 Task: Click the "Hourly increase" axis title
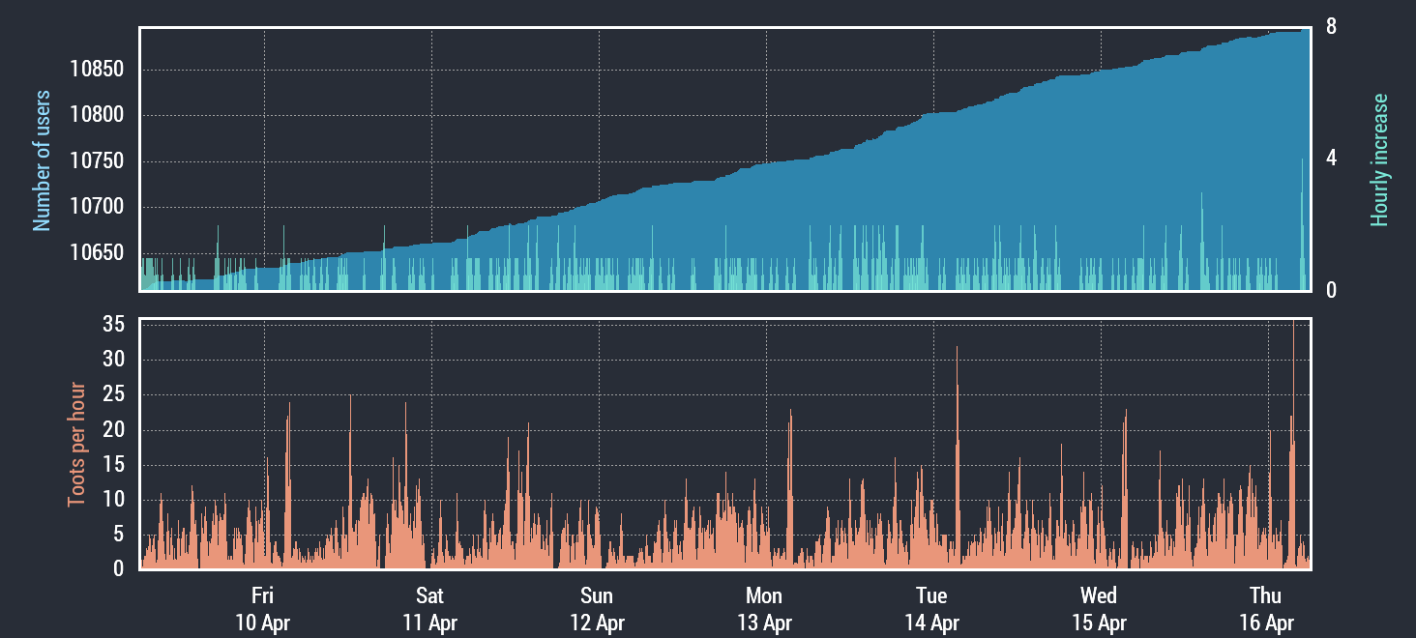[x=1378, y=160]
